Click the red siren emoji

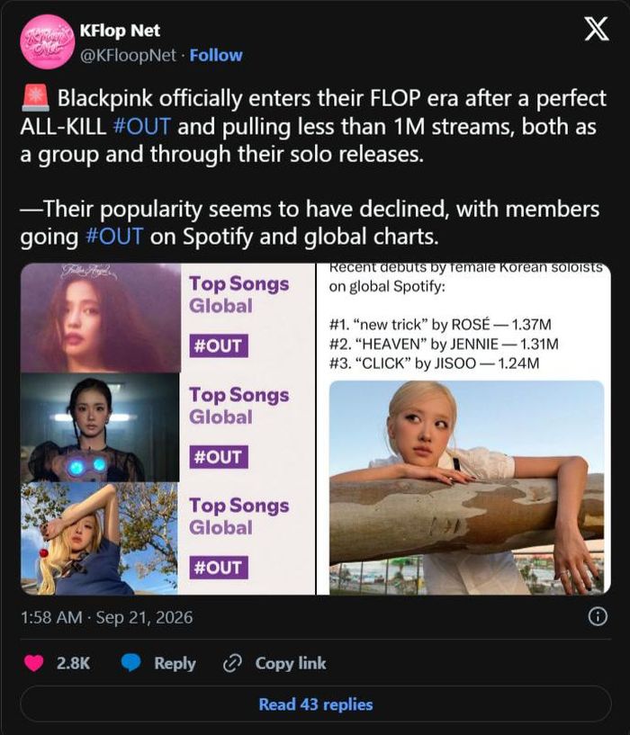tap(35, 98)
